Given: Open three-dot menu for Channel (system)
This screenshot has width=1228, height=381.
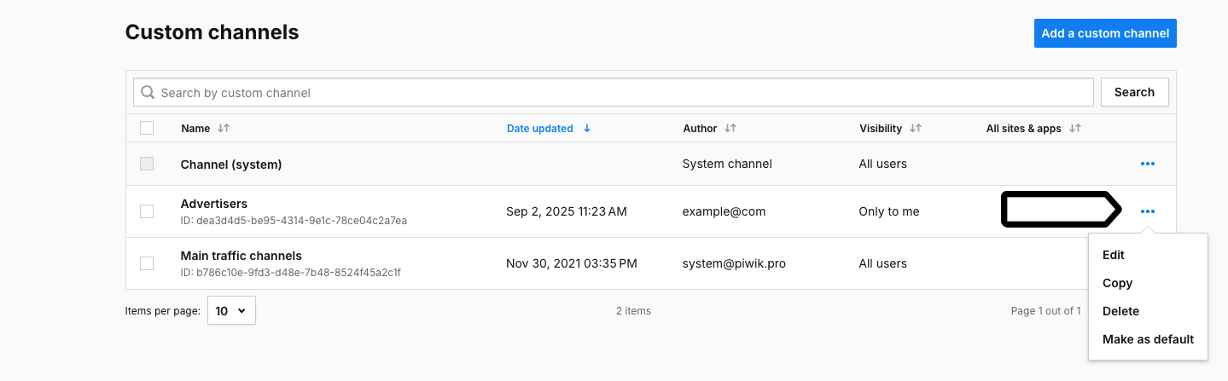Looking at the screenshot, I should (x=1147, y=164).
